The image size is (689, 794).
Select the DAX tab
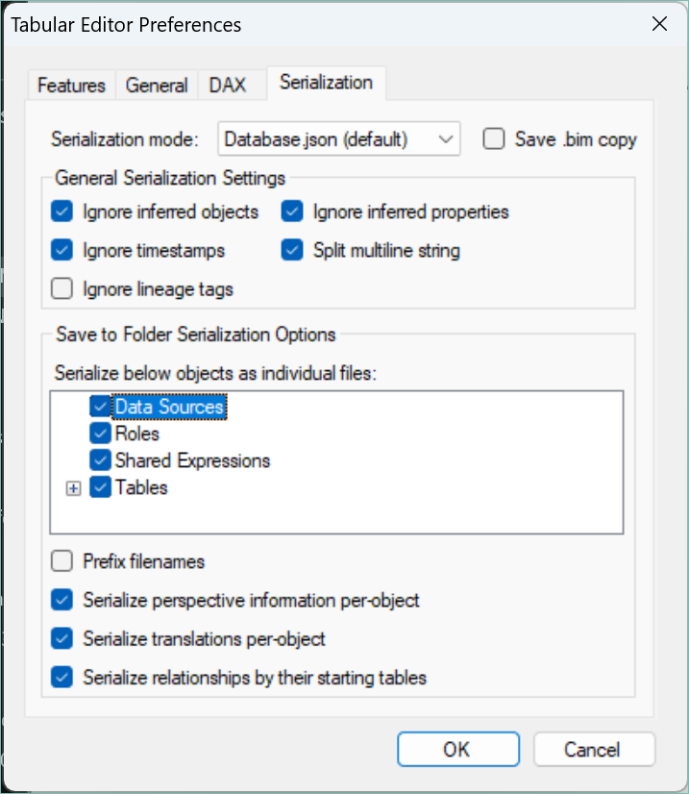[x=228, y=86]
